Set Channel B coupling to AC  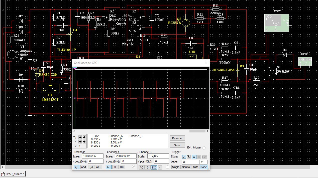tap(142, 167)
